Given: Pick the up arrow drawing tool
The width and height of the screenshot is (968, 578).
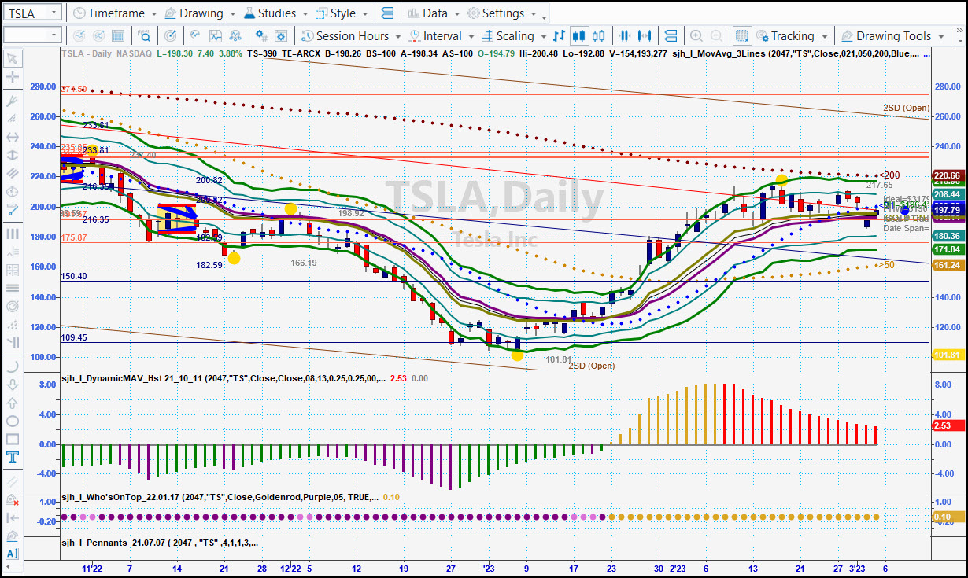Looking at the screenshot, I should [12, 403].
